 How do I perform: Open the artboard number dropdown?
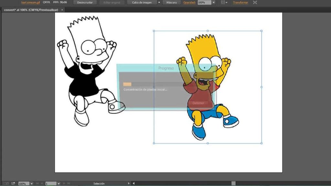[59, 184]
